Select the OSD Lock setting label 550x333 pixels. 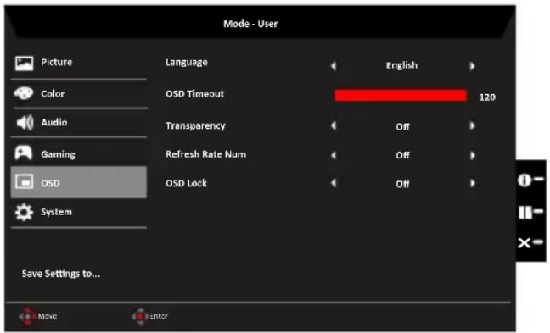pyautogui.click(x=186, y=183)
